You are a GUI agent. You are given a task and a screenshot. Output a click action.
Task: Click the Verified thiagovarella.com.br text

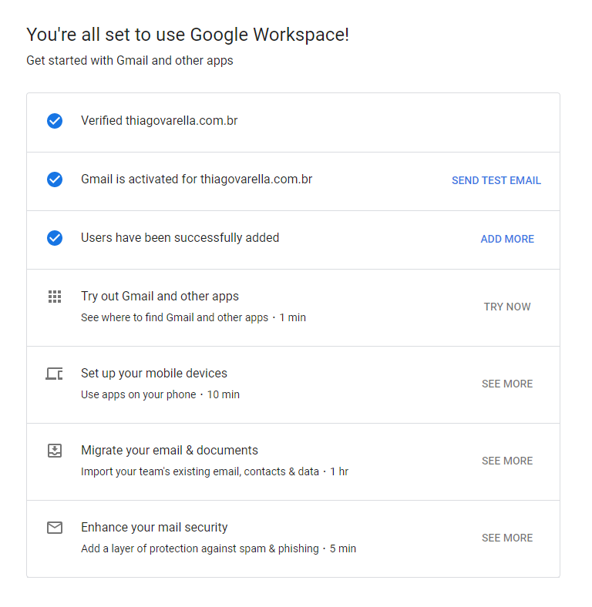159,121
